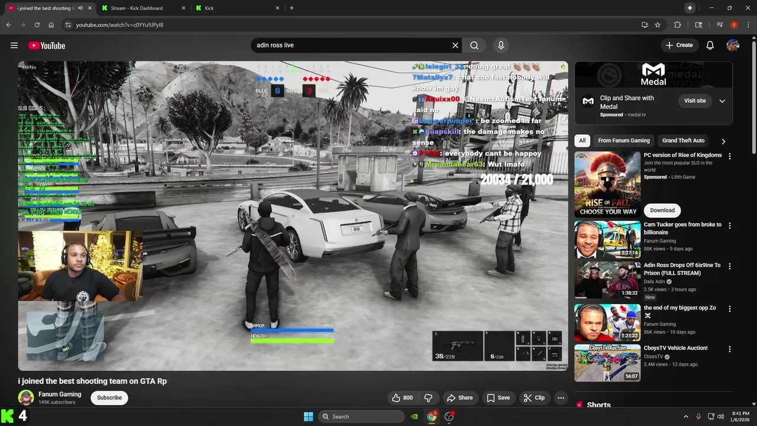Screen dimensions: 757x426
Task: Subscribe to Fanum Gaming
Action: click(109, 398)
